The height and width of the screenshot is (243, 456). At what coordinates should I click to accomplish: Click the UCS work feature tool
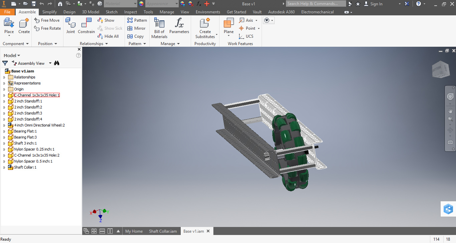[x=246, y=36]
